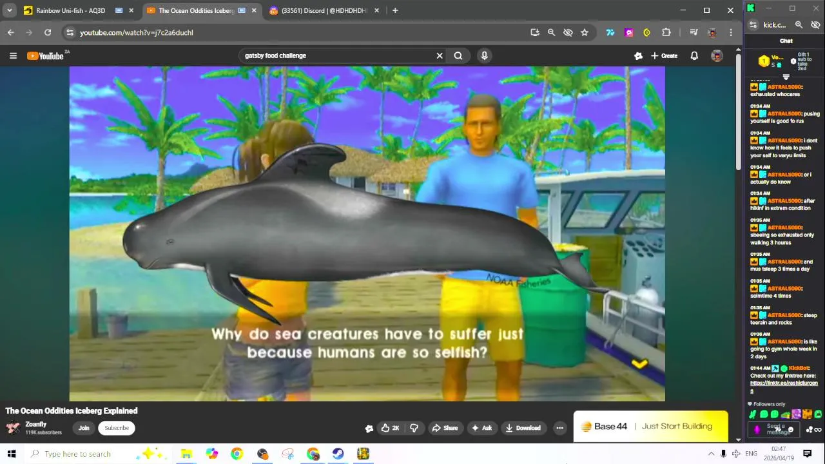The image size is (825, 464).
Task: Open more actions ellipsis below video
Action: tap(559, 428)
